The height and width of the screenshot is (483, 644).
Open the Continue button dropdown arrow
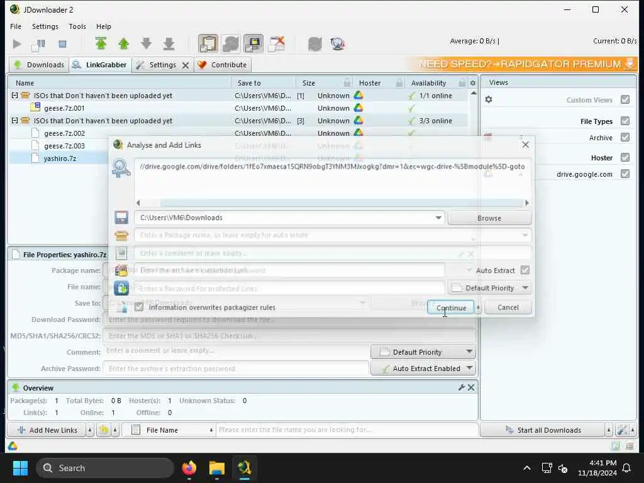[478, 307]
